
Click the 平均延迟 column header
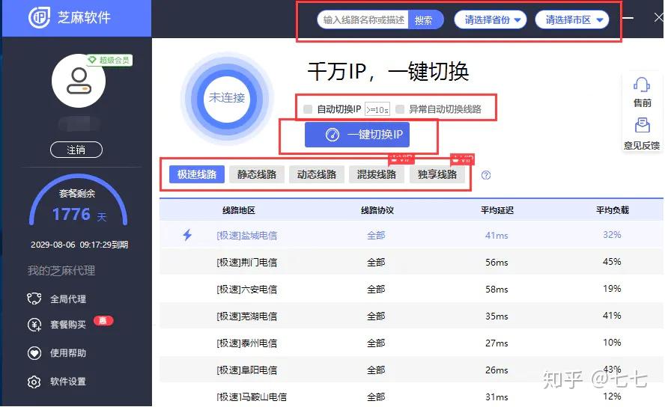pyautogui.click(x=497, y=210)
